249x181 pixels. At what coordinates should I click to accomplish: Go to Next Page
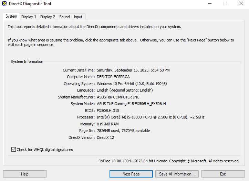coord(131,174)
